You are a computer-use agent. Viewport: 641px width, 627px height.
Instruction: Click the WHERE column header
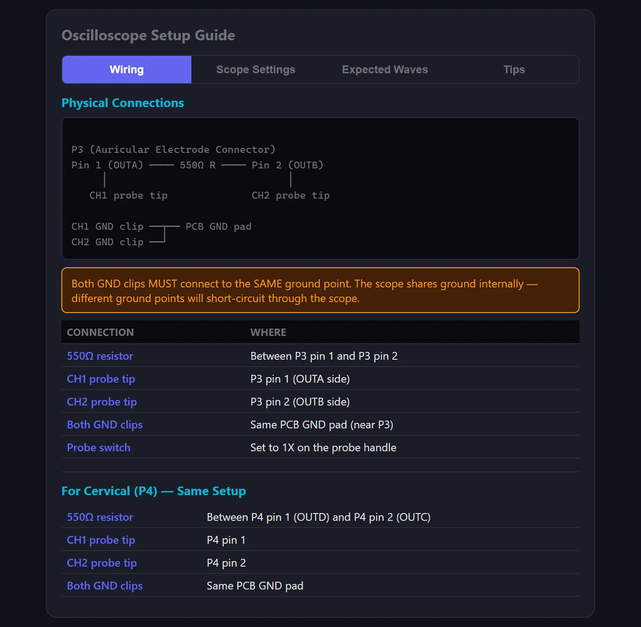point(268,332)
